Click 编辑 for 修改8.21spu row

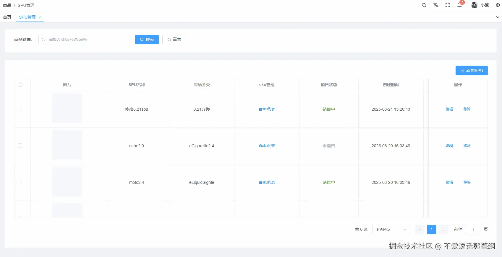tap(449, 109)
